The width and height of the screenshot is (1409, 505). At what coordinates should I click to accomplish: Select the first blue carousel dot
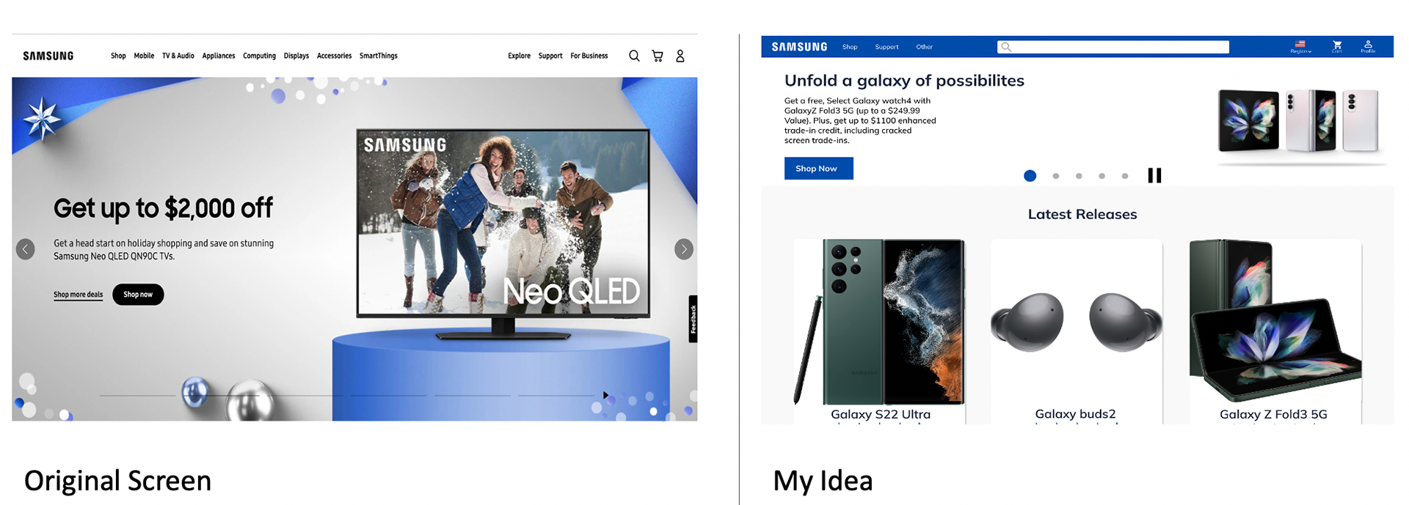[x=1030, y=176]
